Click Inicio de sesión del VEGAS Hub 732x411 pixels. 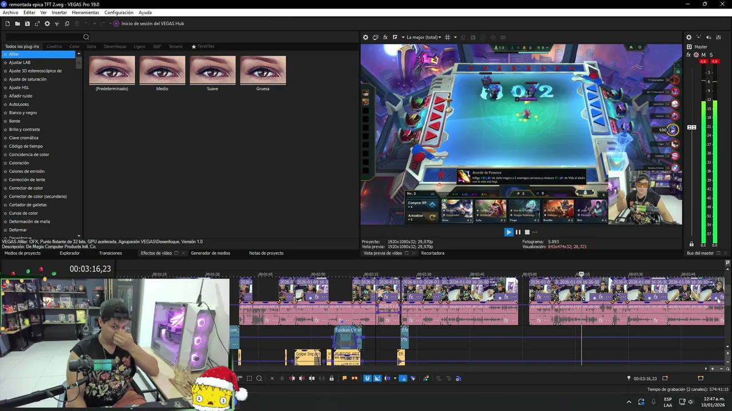click(153, 23)
